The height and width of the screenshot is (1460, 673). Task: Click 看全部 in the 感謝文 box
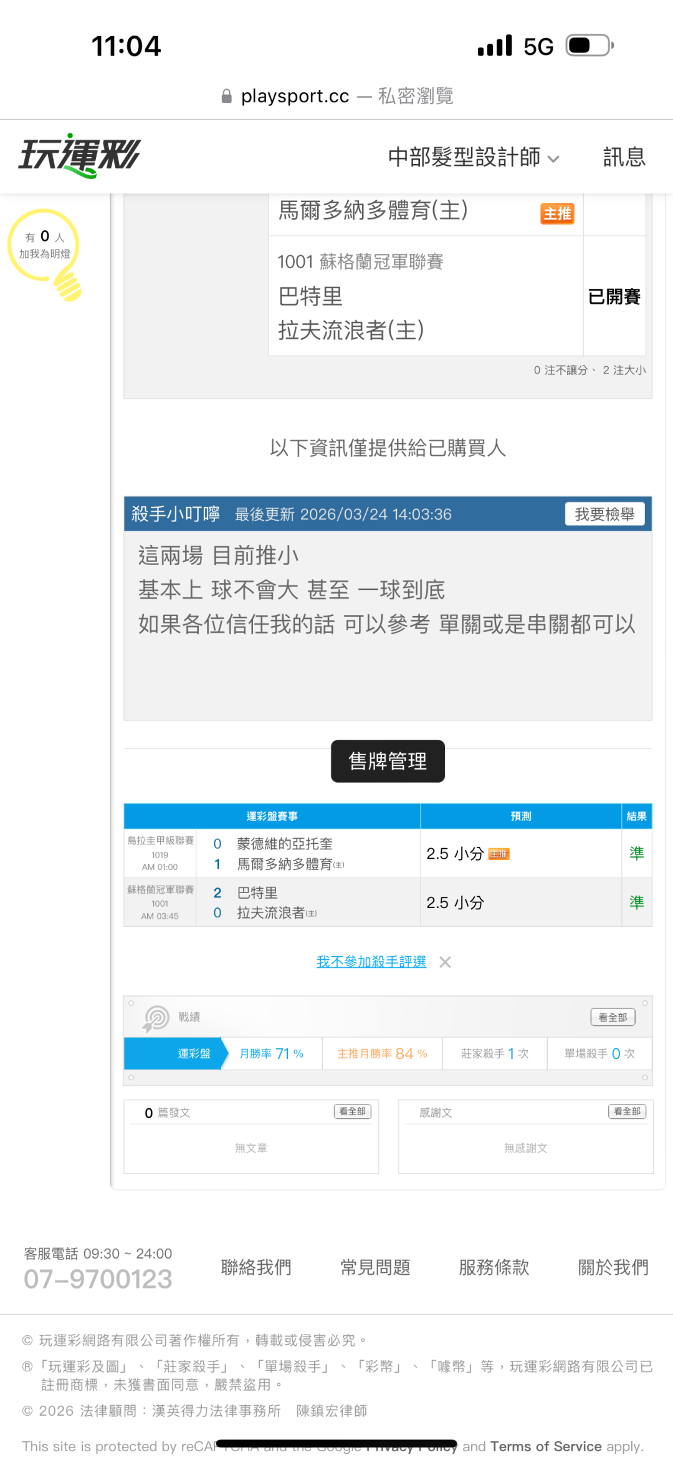pyautogui.click(x=627, y=1111)
